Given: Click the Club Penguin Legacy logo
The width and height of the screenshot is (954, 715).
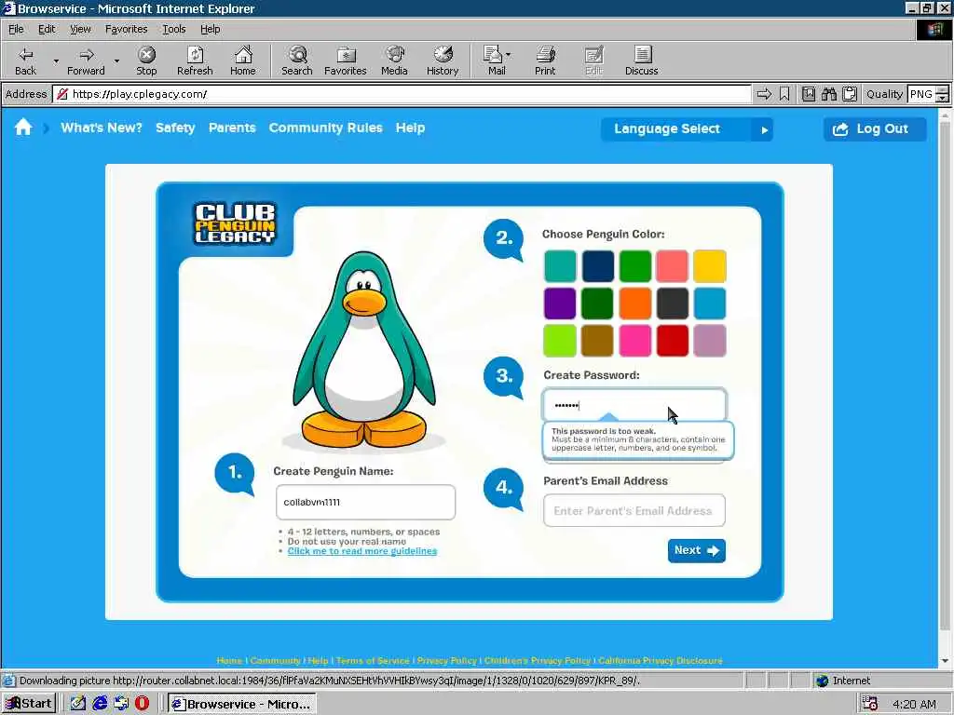Looking at the screenshot, I should point(235,223).
